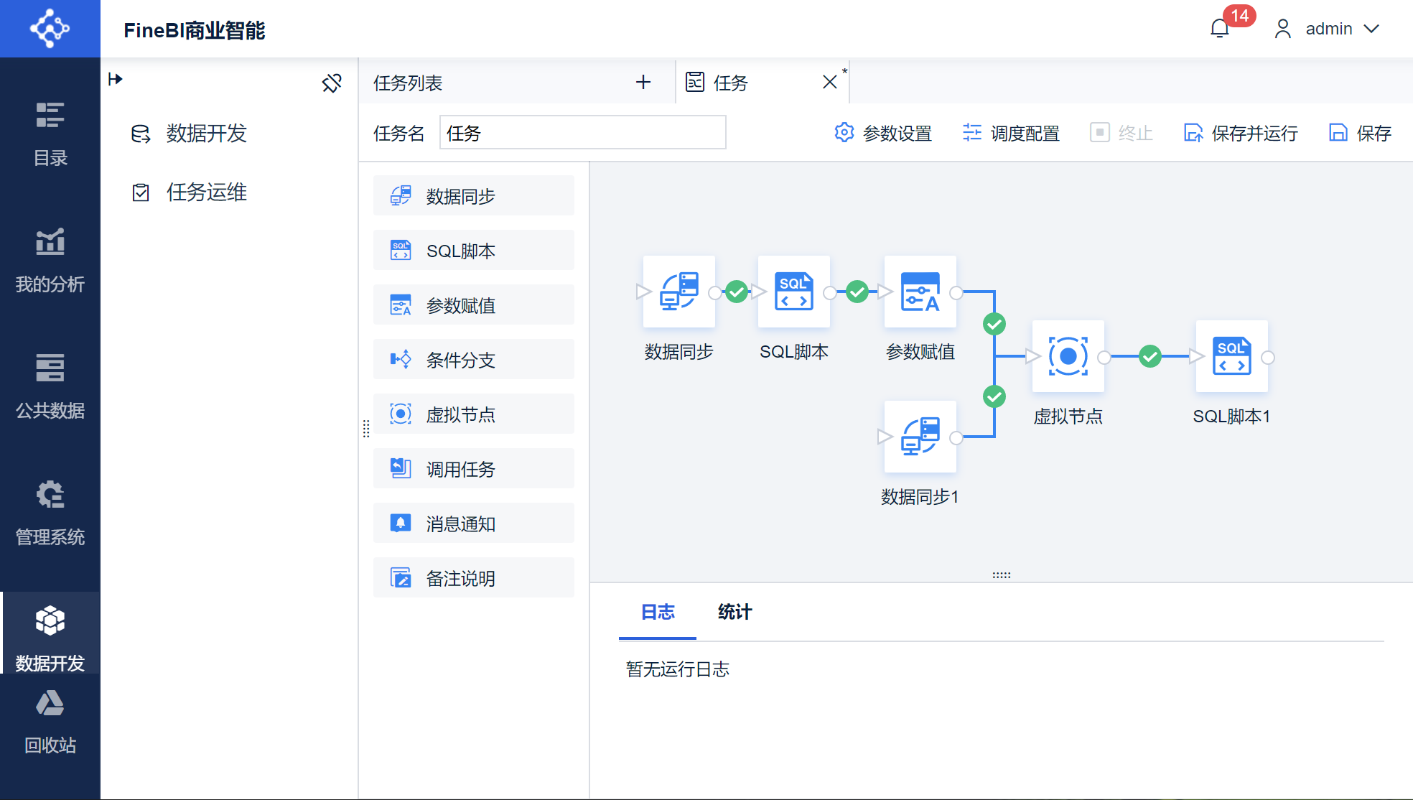Viewport: 1413px width, 800px height.
Task: Add a new task with plus icon
Action: pos(643,83)
